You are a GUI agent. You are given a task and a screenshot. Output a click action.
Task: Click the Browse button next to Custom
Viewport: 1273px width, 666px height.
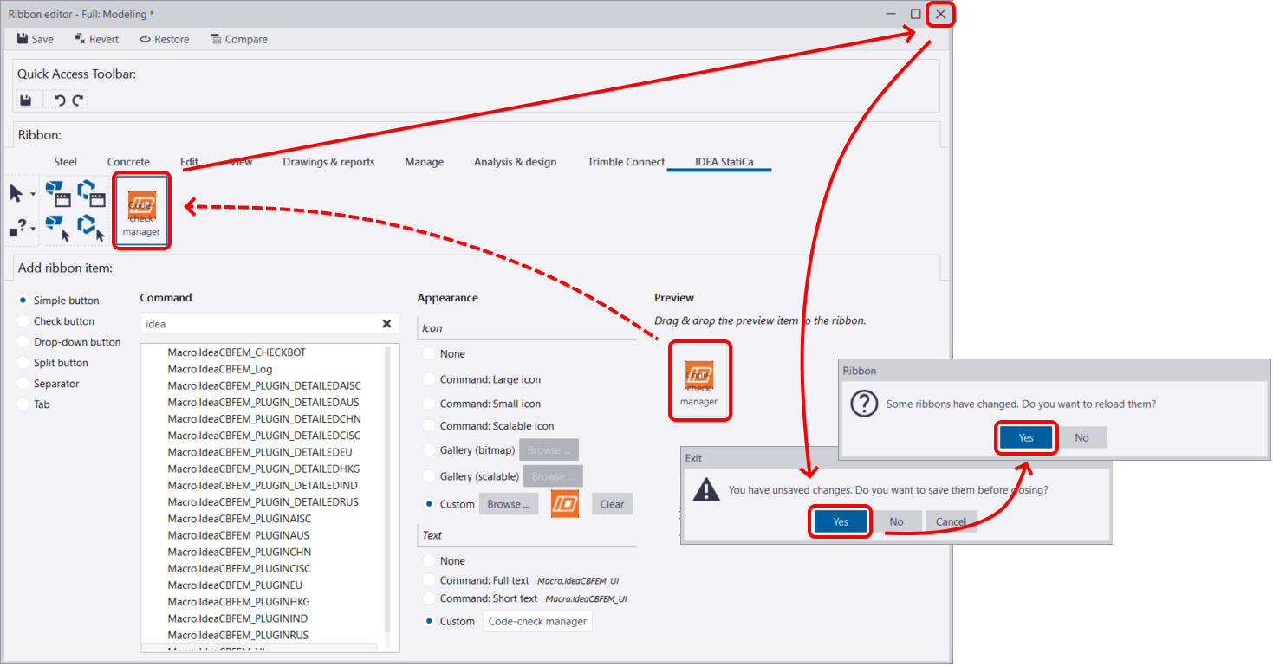pyautogui.click(x=509, y=504)
